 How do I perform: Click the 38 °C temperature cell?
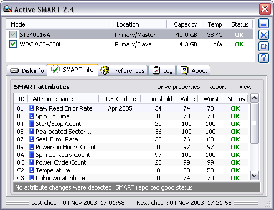(215, 35)
